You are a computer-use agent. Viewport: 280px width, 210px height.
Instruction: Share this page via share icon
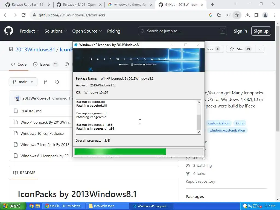pyautogui.click(x=228, y=15)
